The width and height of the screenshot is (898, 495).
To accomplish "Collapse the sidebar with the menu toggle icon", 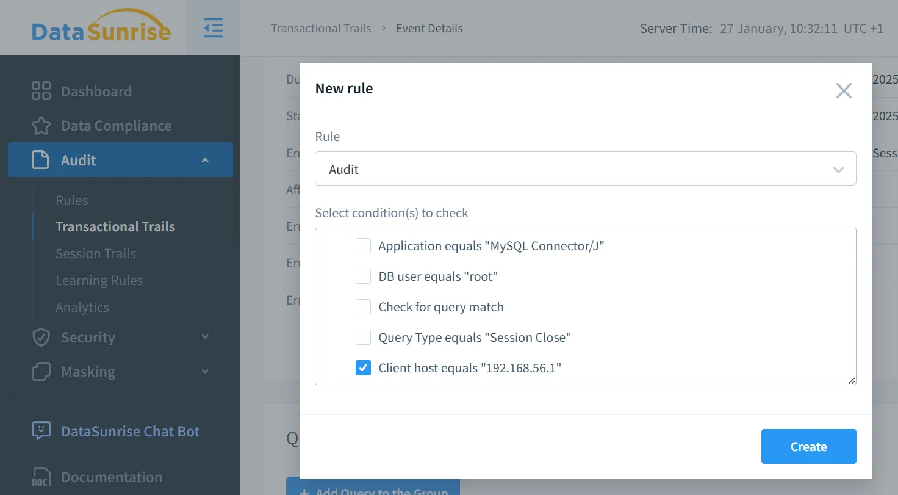I will [x=213, y=28].
